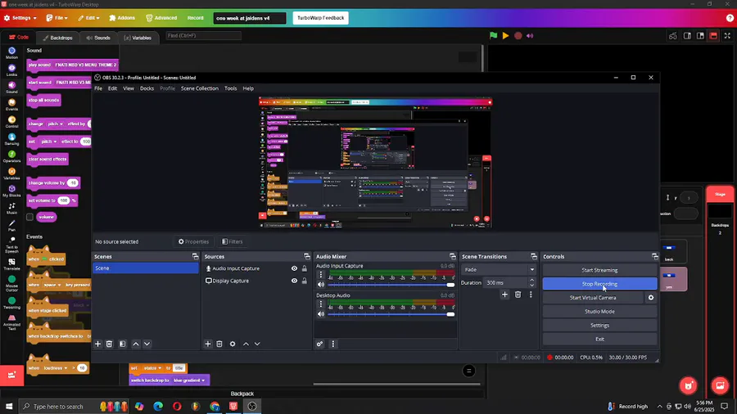Add a scene with plus icon
Image resolution: width=737 pixels, height=414 pixels.
point(97,344)
